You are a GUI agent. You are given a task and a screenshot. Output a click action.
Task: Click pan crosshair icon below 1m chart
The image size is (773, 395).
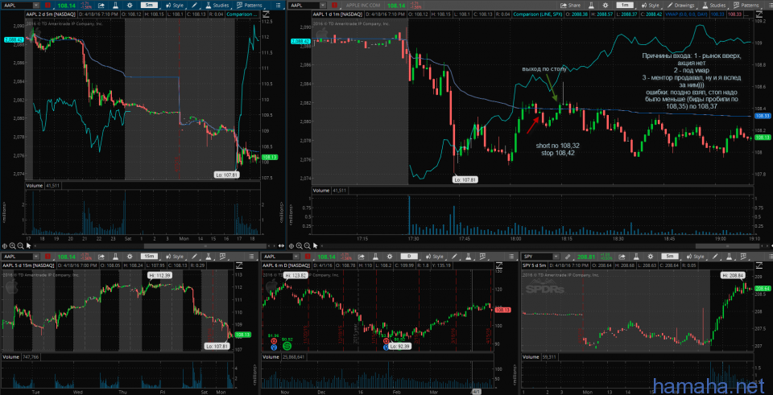(x=291, y=245)
